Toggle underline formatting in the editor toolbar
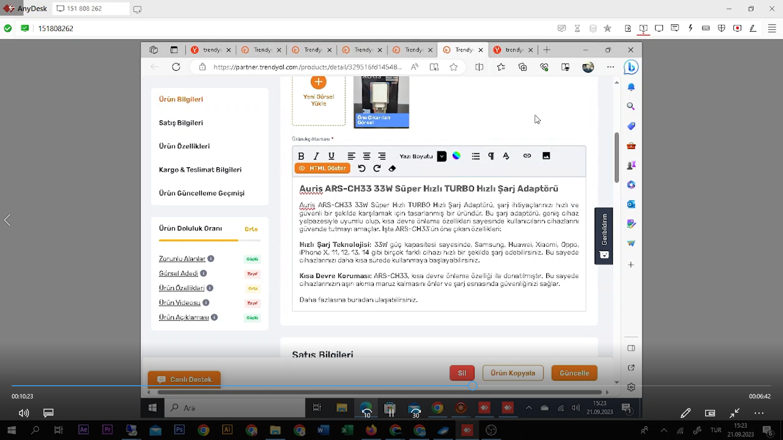783x440 pixels. [x=331, y=156]
